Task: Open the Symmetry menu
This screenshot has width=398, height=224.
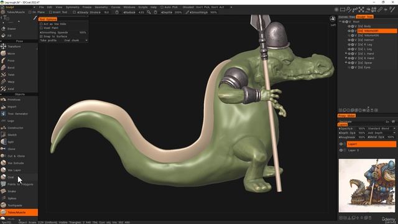Action: pyautogui.click(x=72, y=7)
